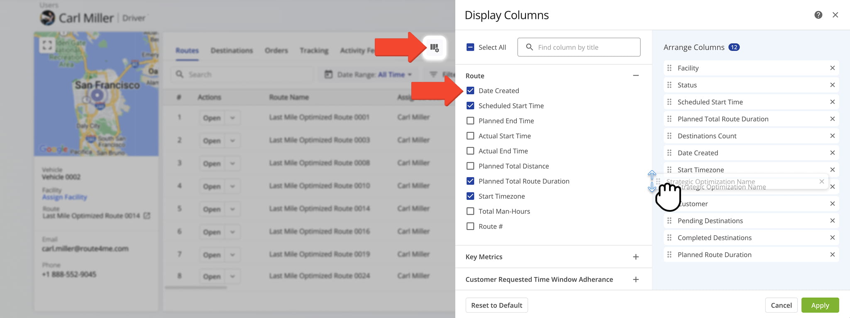The width and height of the screenshot is (850, 318).
Task: Toggle the Select All checkbox
Action: (x=470, y=47)
